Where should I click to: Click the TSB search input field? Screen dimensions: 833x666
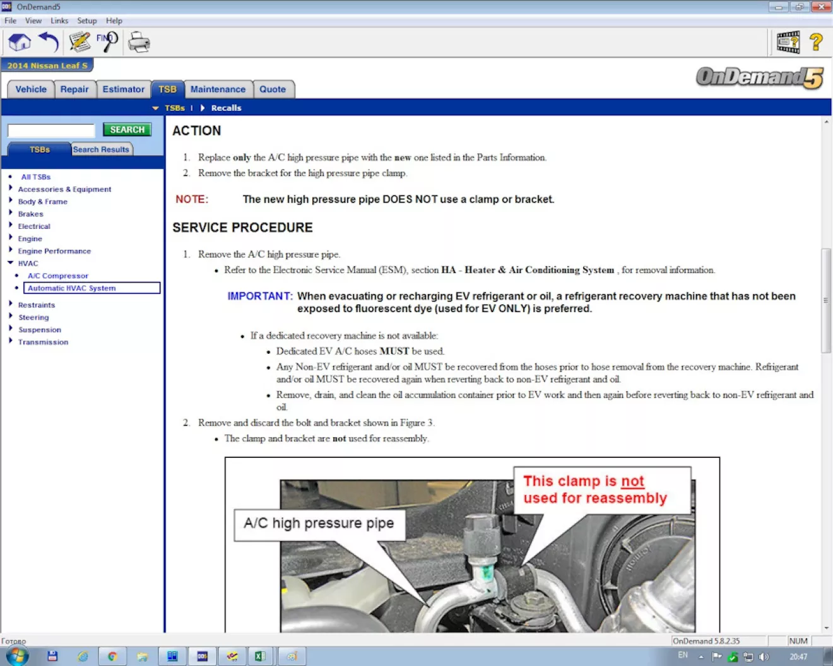pos(51,131)
